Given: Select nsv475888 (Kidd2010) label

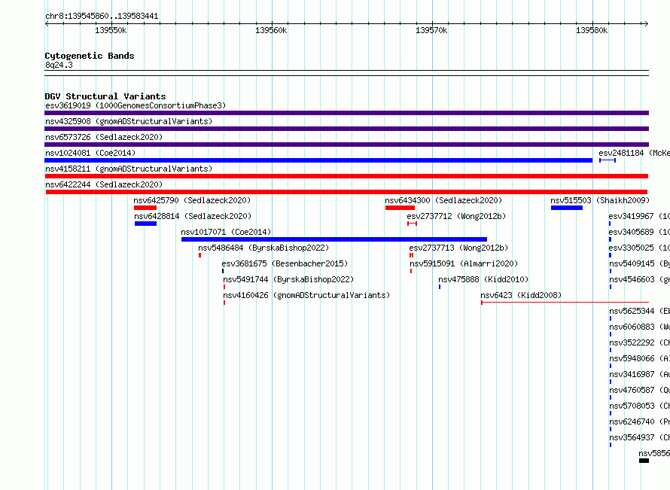Looking at the screenshot, I should click(x=483, y=279).
